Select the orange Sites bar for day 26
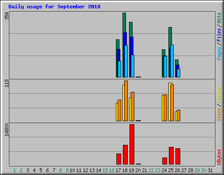Image resolution: width=224 pixels, height=175 pixels. click(x=178, y=115)
